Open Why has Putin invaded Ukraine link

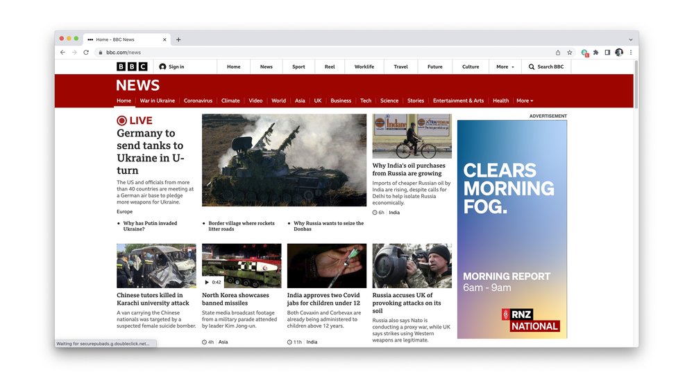pos(150,226)
